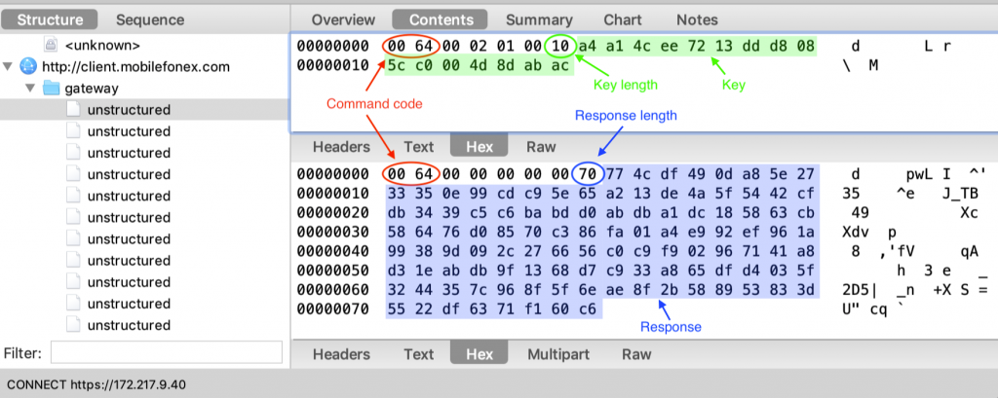Select the <unknown> tree entry
The image size is (998, 398).
[x=102, y=45]
